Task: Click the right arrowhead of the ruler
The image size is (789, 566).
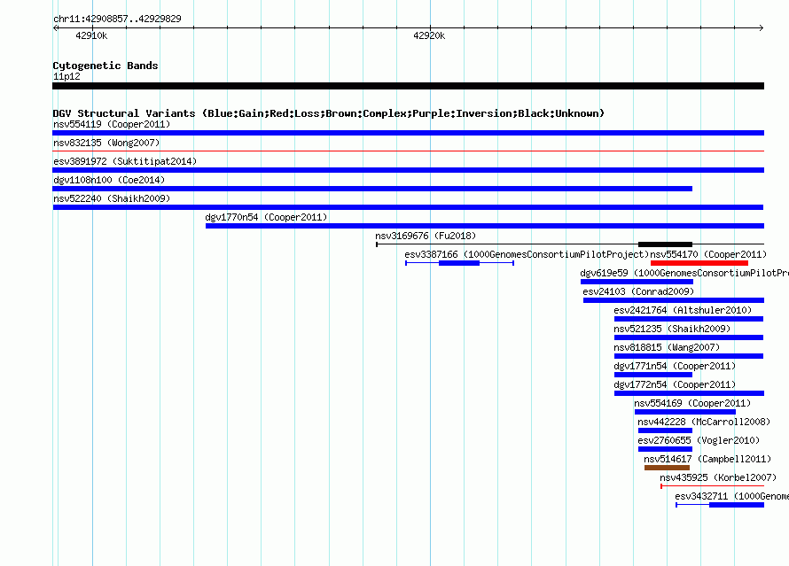Action: pos(762,27)
